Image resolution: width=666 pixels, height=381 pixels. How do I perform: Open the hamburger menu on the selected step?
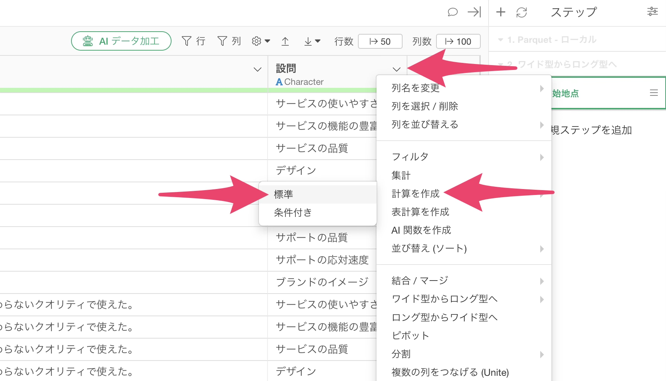click(x=654, y=93)
